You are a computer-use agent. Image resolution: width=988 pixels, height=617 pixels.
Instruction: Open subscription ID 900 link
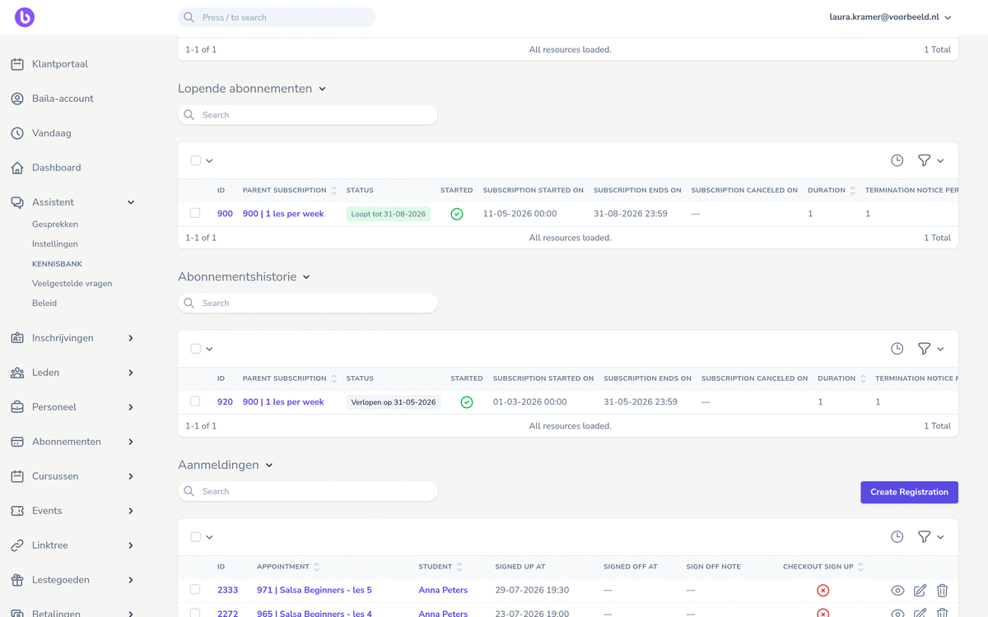[225, 214]
